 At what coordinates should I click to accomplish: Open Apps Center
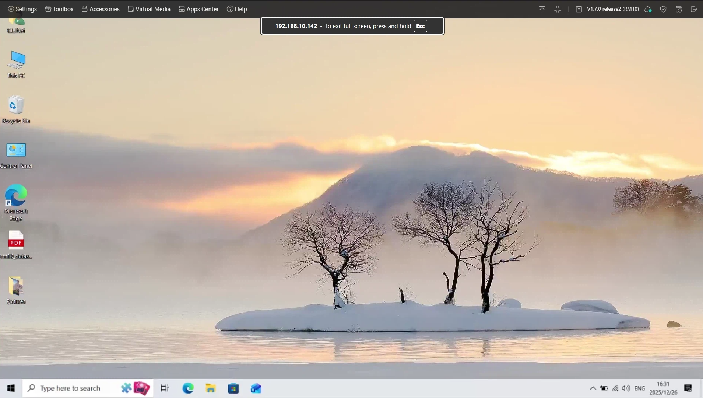[198, 9]
